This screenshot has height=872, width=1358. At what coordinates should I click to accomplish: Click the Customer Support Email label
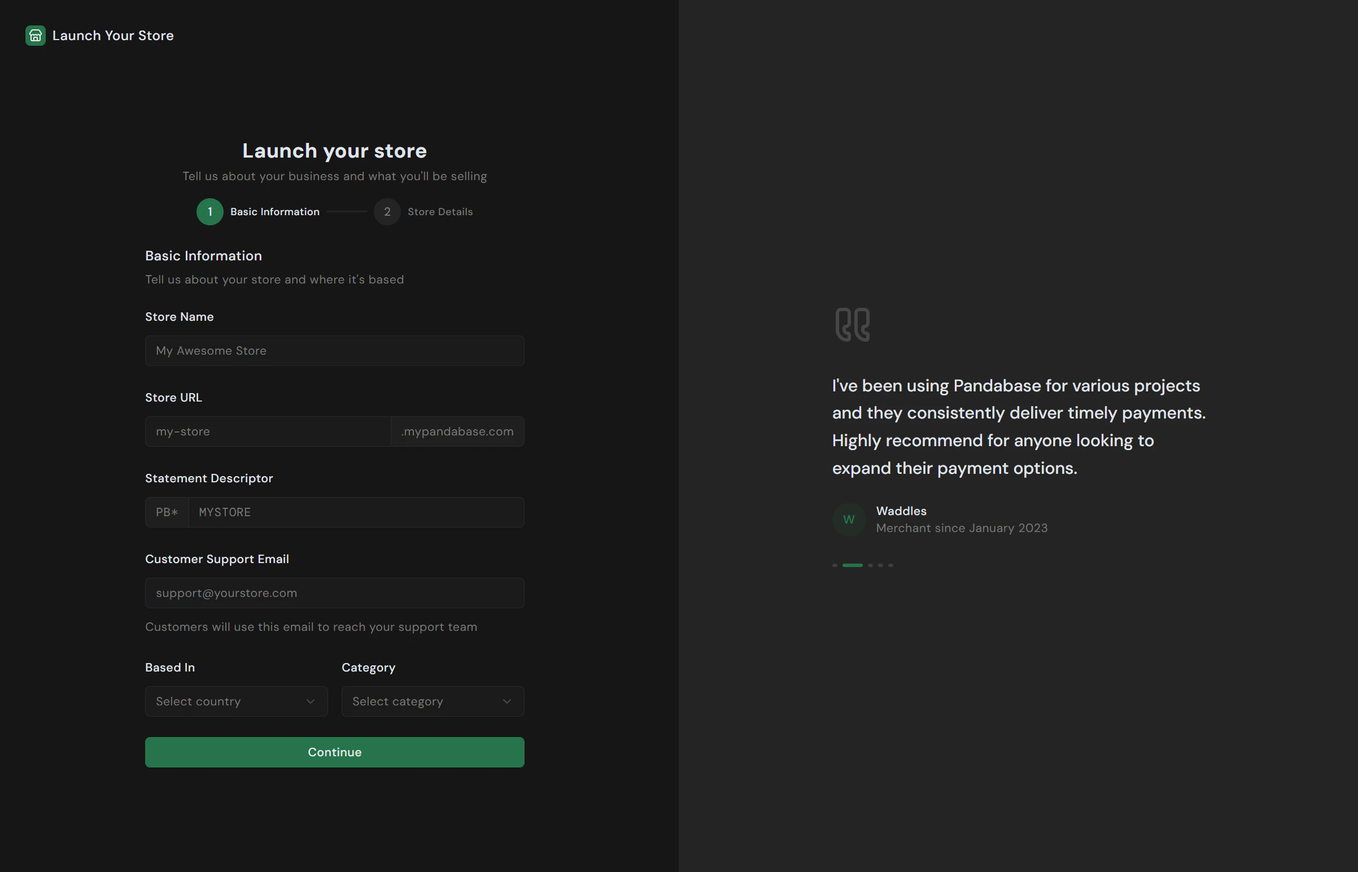point(217,559)
